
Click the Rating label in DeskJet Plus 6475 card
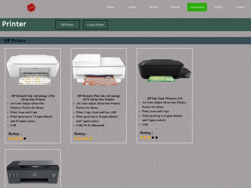pos(80,134)
